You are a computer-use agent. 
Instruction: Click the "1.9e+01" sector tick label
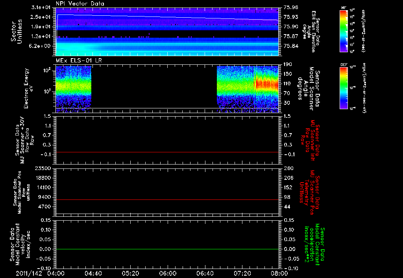[41, 27]
